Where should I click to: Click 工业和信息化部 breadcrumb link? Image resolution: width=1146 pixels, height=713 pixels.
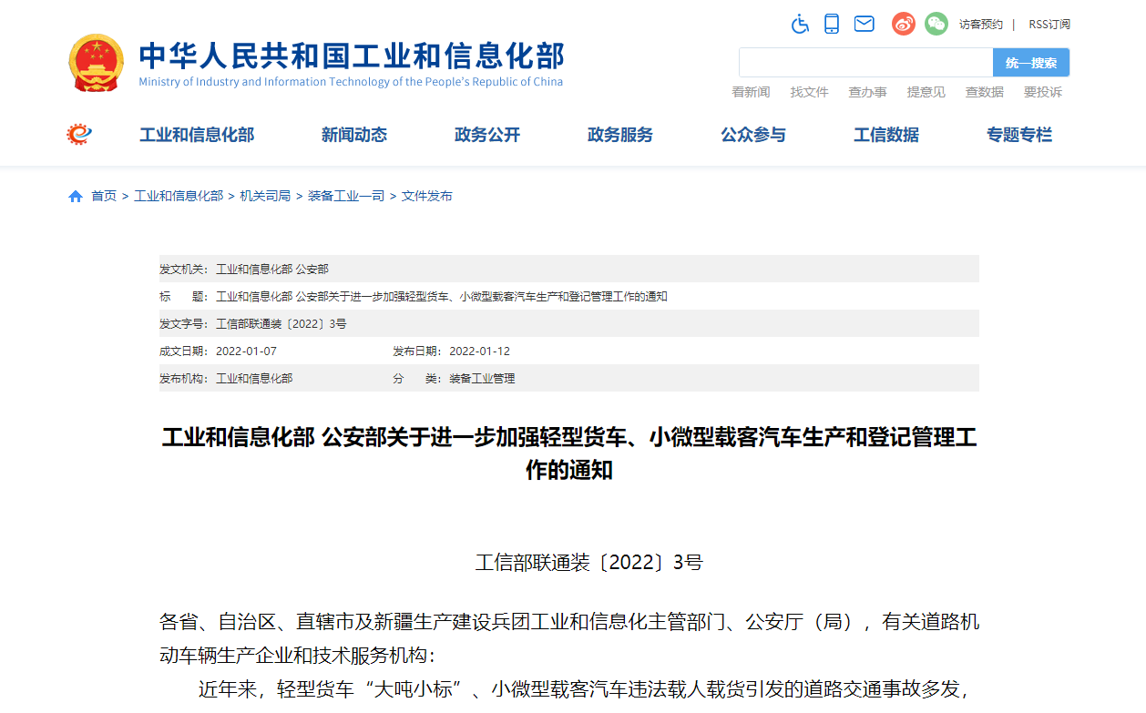pyautogui.click(x=179, y=196)
